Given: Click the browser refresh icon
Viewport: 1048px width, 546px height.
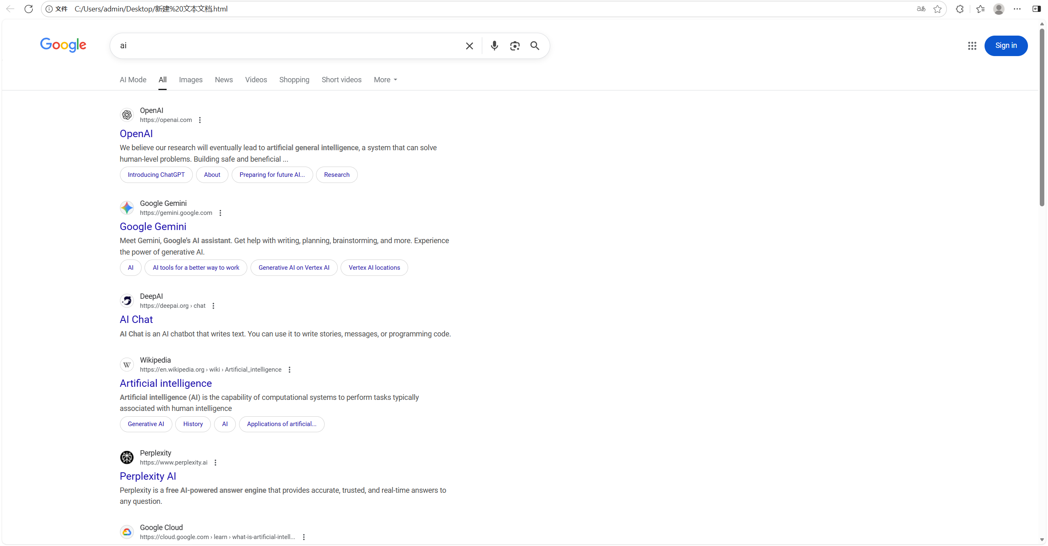Looking at the screenshot, I should pos(29,9).
